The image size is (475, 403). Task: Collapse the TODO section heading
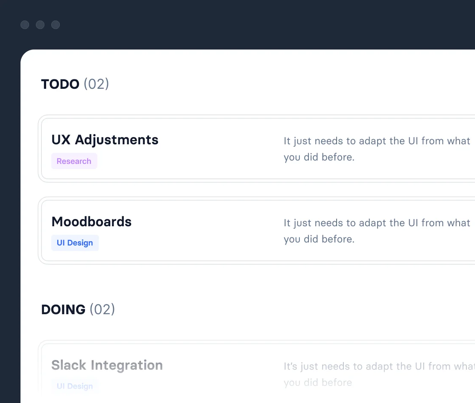[x=60, y=84]
